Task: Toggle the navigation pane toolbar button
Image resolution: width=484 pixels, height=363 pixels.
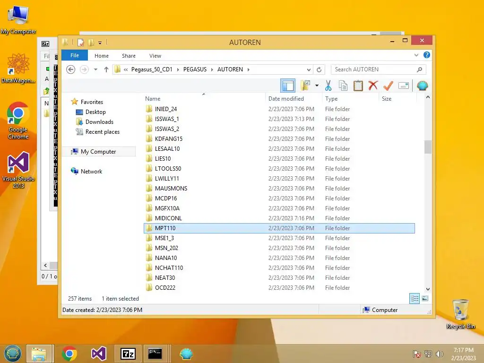Action: [x=288, y=86]
